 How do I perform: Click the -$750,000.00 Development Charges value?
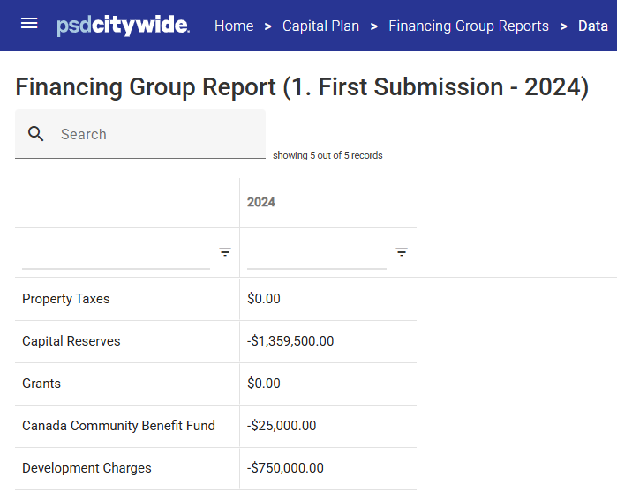(x=285, y=468)
